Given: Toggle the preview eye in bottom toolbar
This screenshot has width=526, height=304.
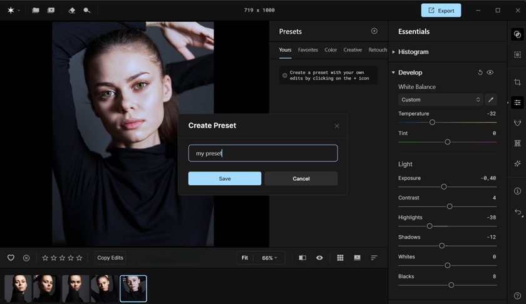Looking at the screenshot, I should click(x=319, y=258).
